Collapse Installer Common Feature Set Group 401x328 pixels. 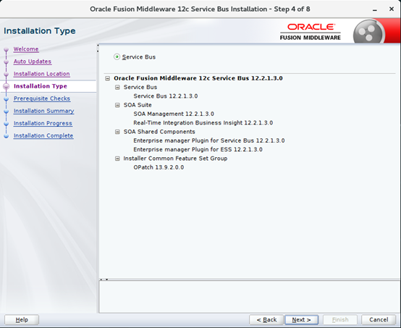click(x=117, y=159)
